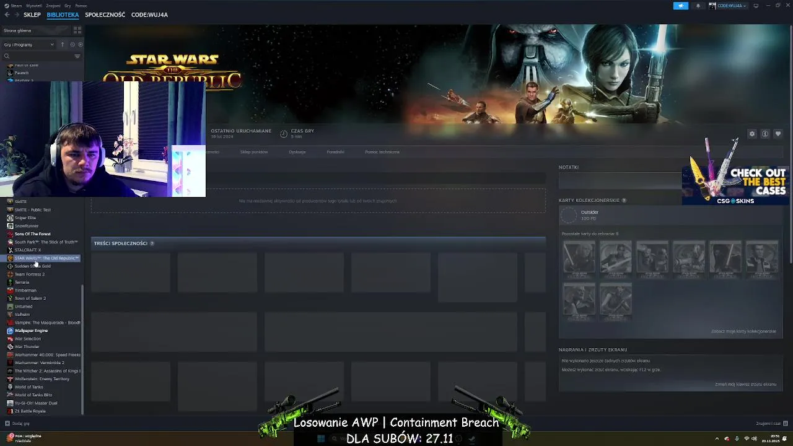Click help icon next to Karty kolekcjonerskie
793x446 pixels.
pos(624,201)
